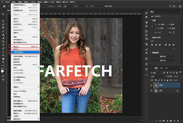
Task: Toggle lock all padlock in Layers panel
Action: click(x=168, y=80)
